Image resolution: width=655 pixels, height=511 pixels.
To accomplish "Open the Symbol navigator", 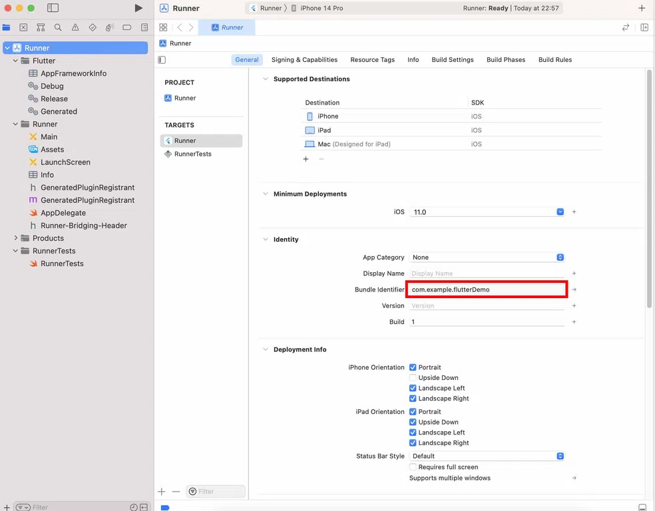I will [x=41, y=27].
